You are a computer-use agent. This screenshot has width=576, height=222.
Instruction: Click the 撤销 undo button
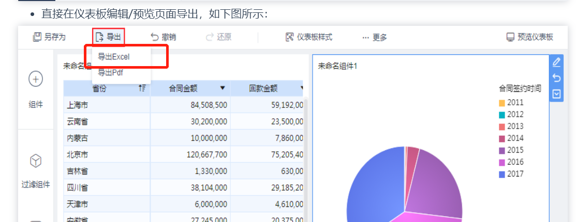[x=164, y=37]
